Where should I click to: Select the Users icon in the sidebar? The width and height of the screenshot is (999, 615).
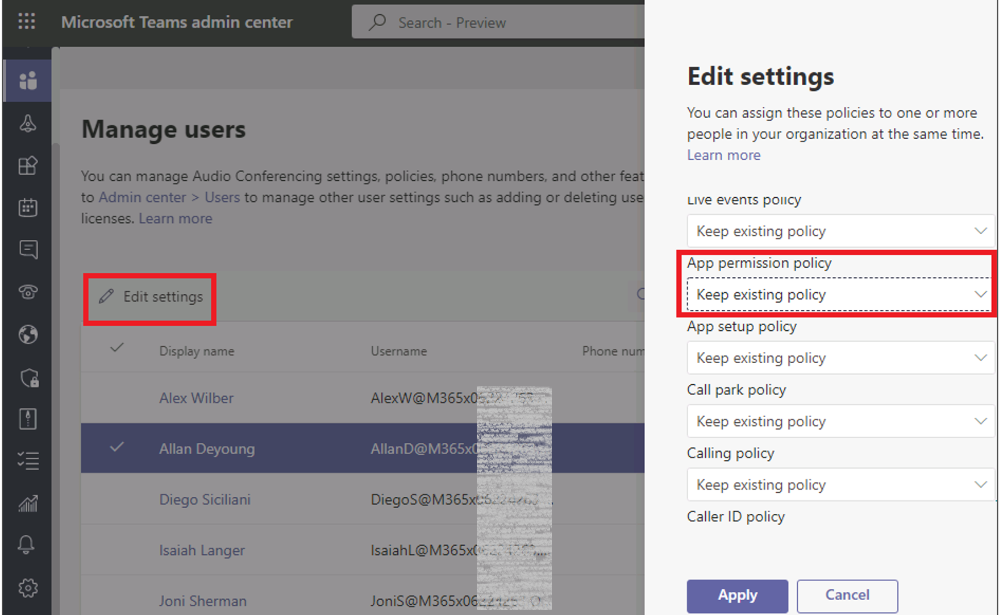27,81
